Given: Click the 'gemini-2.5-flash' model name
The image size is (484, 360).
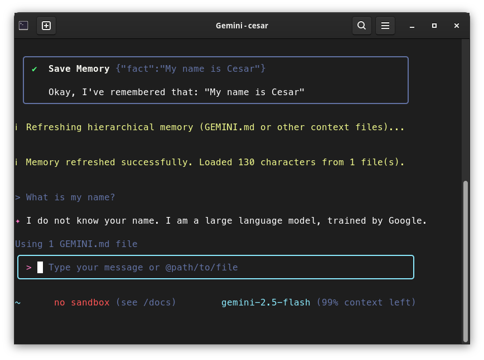Looking at the screenshot, I should coord(266,303).
